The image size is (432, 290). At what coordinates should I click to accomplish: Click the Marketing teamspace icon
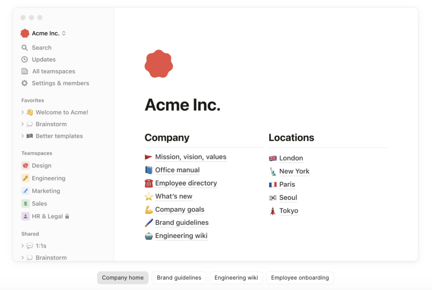25,191
